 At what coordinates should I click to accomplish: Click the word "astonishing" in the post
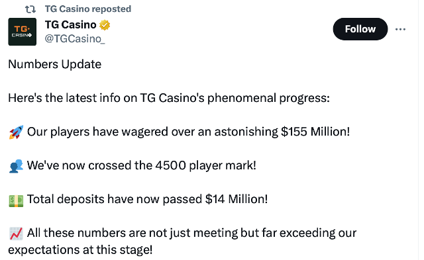coord(246,132)
